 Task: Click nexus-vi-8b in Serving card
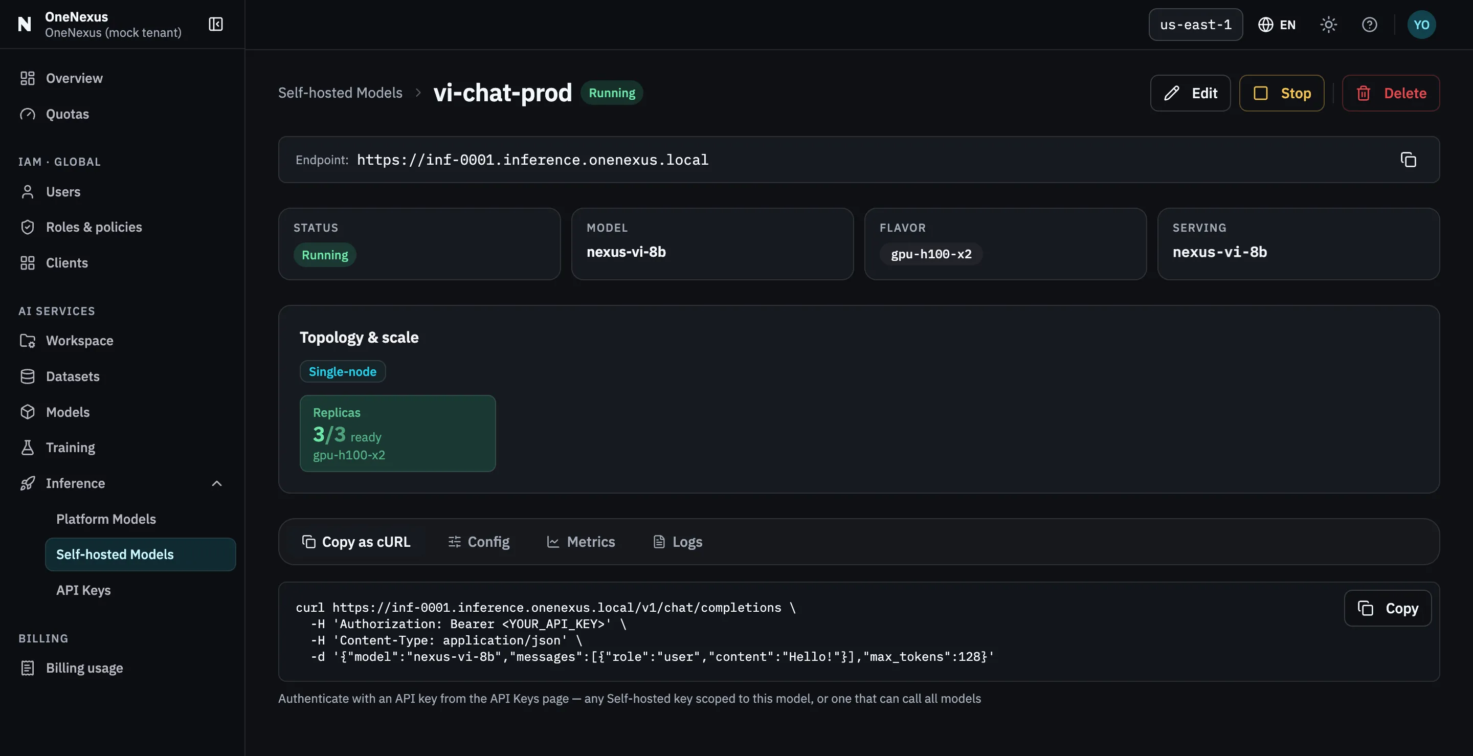point(1220,252)
